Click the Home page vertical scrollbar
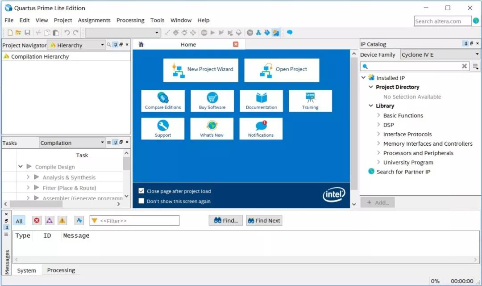This screenshot has width=482, height=286. (x=354, y=129)
